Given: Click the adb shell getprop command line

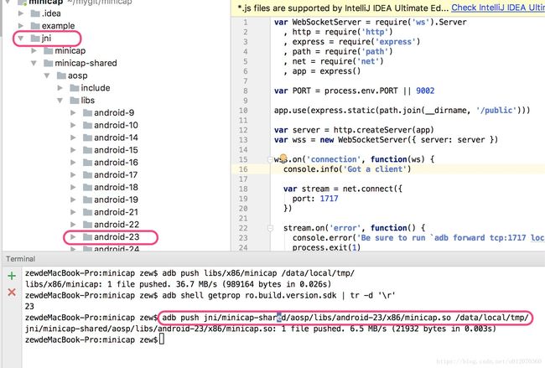Looking at the screenshot, I should (278, 295).
